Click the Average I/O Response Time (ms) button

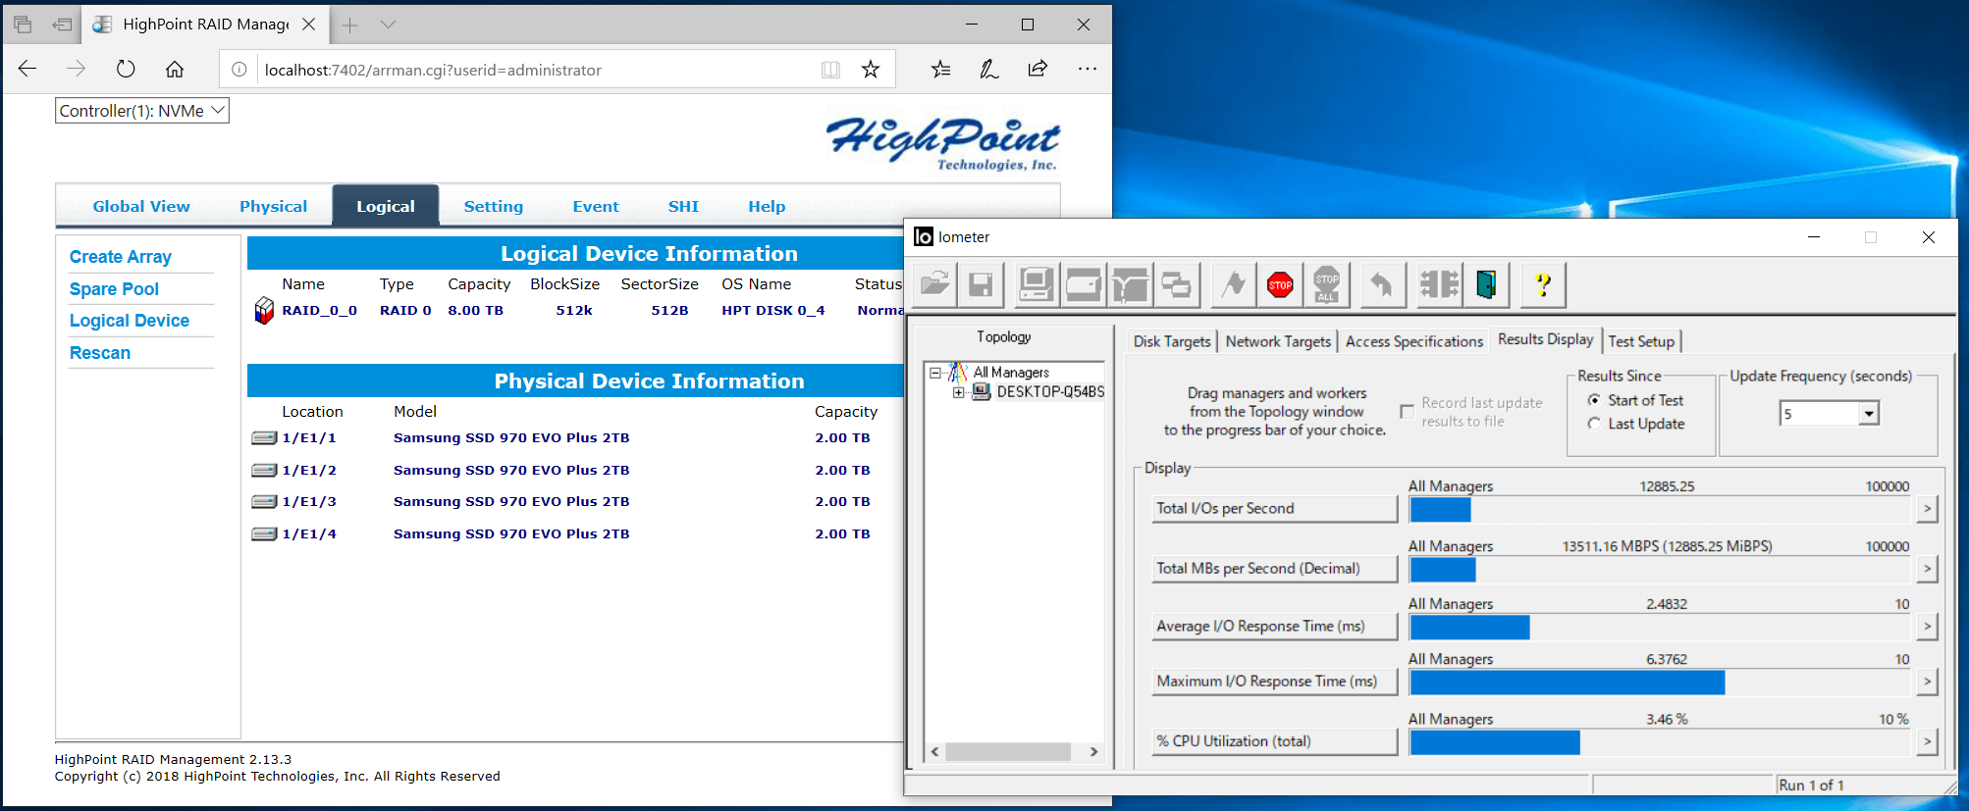[x=1274, y=627]
